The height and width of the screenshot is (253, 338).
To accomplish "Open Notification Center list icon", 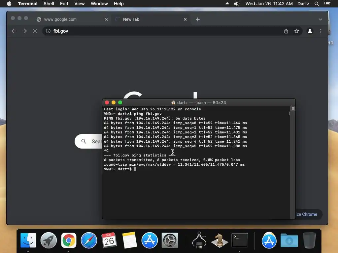I will pyautogui.click(x=327, y=4).
